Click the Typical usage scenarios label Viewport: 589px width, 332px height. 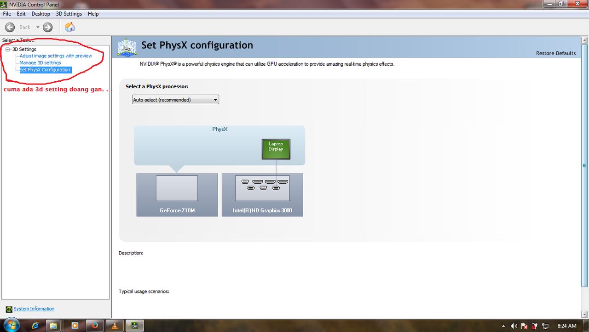144,292
